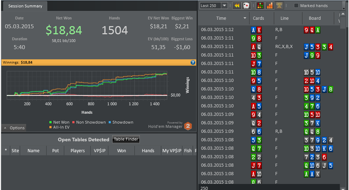This screenshot has width=349, height=190.
Task: Sort open tables by Won column
Action: click(x=121, y=150)
